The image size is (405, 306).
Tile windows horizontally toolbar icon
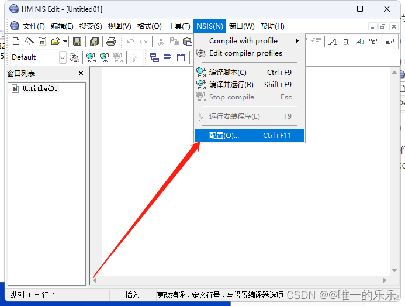pos(167,57)
